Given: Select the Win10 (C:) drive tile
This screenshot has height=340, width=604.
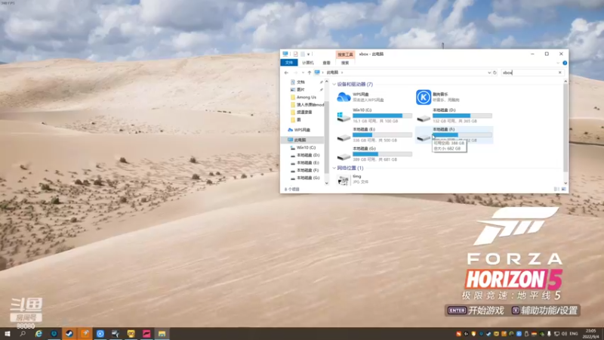Looking at the screenshot, I should coord(374,116).
